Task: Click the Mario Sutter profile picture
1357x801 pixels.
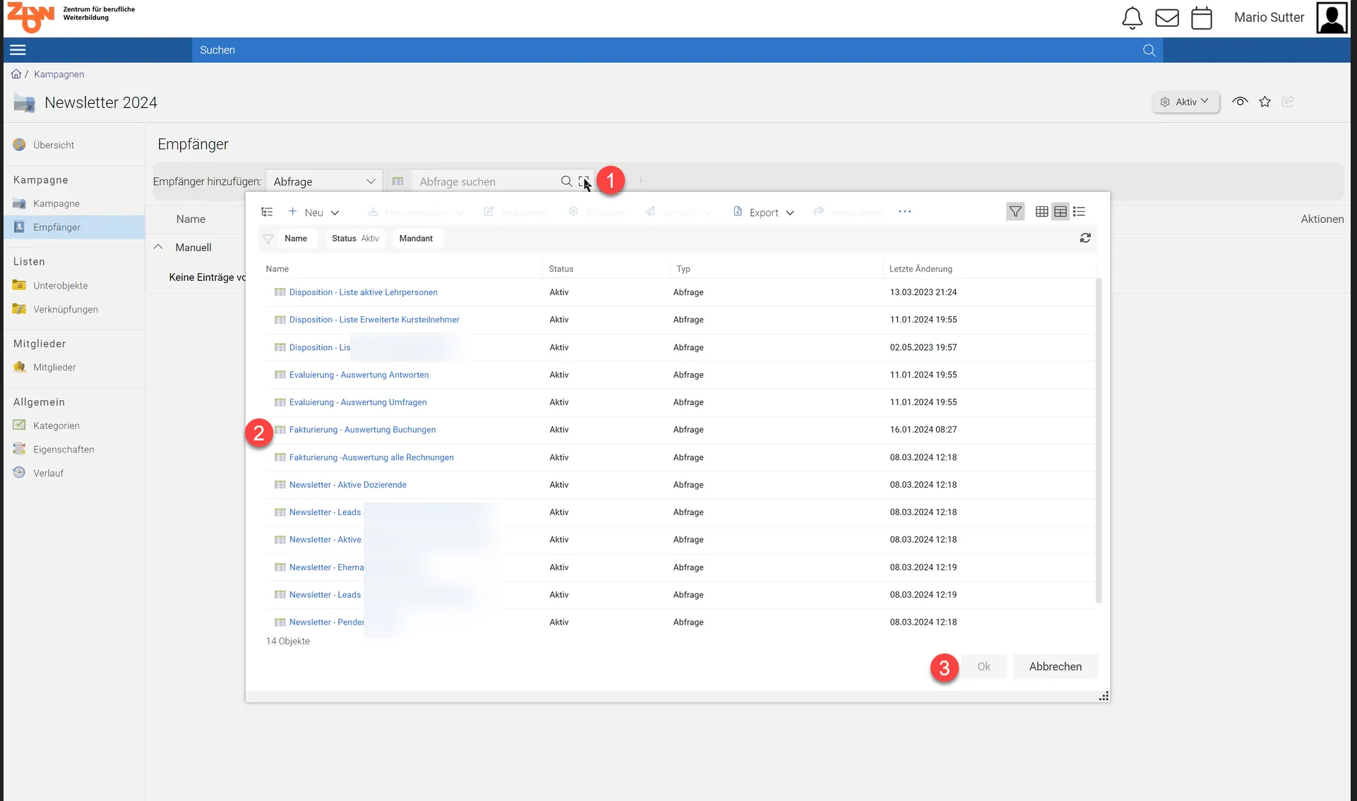Action: (1332, 18)
